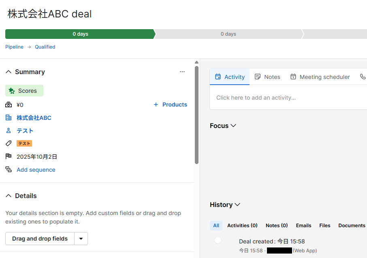Click the label tag icon
This screenshot has height=258, width=367.
9,143
